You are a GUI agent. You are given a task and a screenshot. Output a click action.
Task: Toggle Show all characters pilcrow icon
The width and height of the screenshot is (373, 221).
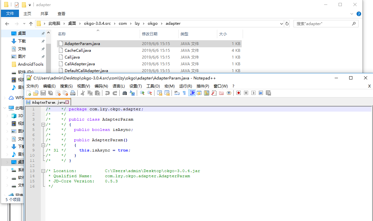click(x=184, y=93)
